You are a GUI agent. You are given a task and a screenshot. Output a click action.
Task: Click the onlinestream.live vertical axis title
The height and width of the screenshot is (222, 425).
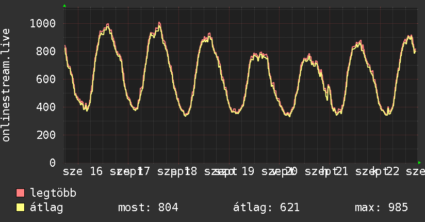click(x=6, y=85)
